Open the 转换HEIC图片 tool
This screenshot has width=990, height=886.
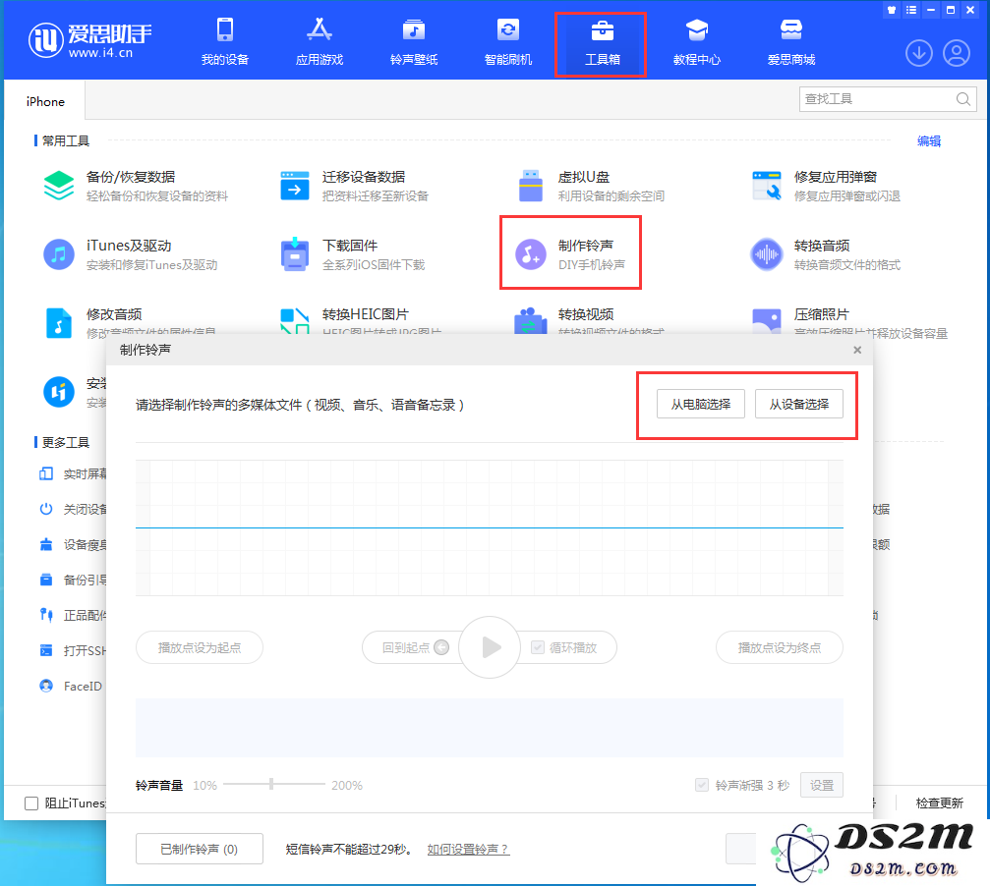pos(360,321)
